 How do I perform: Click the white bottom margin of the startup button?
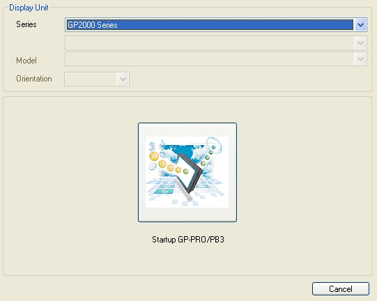click(x=187, y=215)
